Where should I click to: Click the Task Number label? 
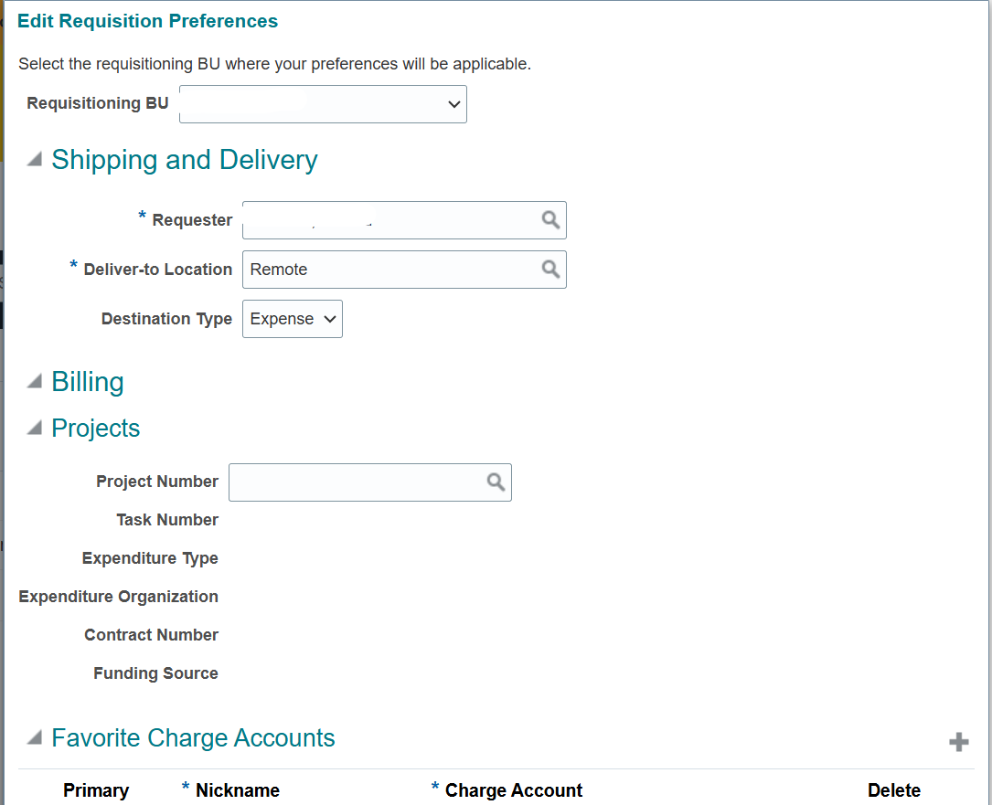coord(167,520)
